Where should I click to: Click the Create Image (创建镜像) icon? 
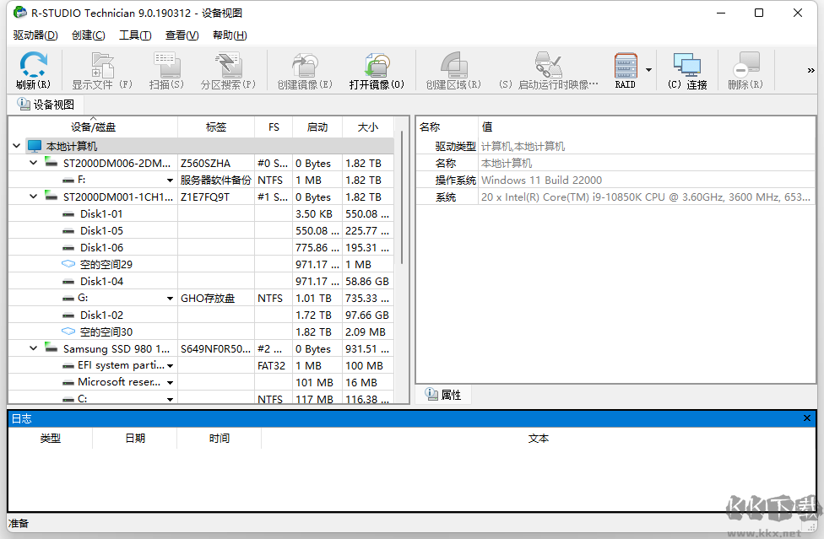[x=305, y=70]
